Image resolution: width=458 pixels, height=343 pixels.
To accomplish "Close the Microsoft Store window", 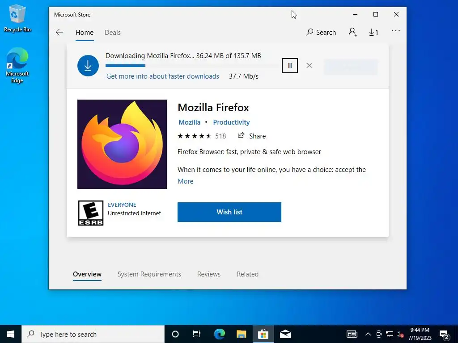I will tap(396, 15).
